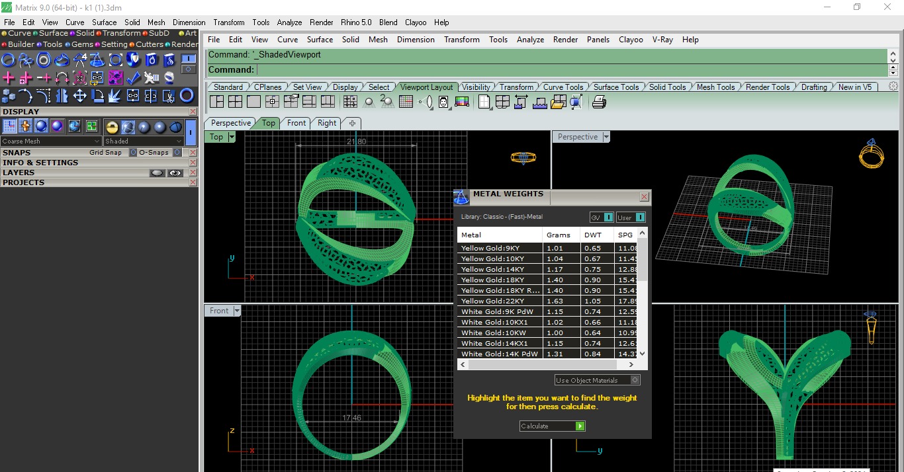Toggle the blue bar switch beside tool icons
904x472 pixels.
click(189, 59)
